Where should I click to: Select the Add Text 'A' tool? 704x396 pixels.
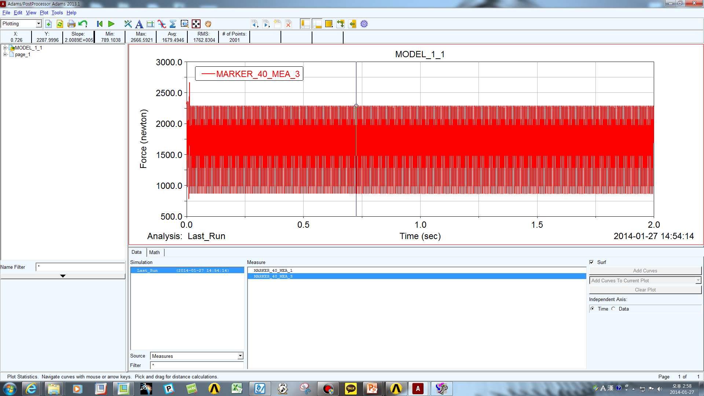(x=139, y=24)
